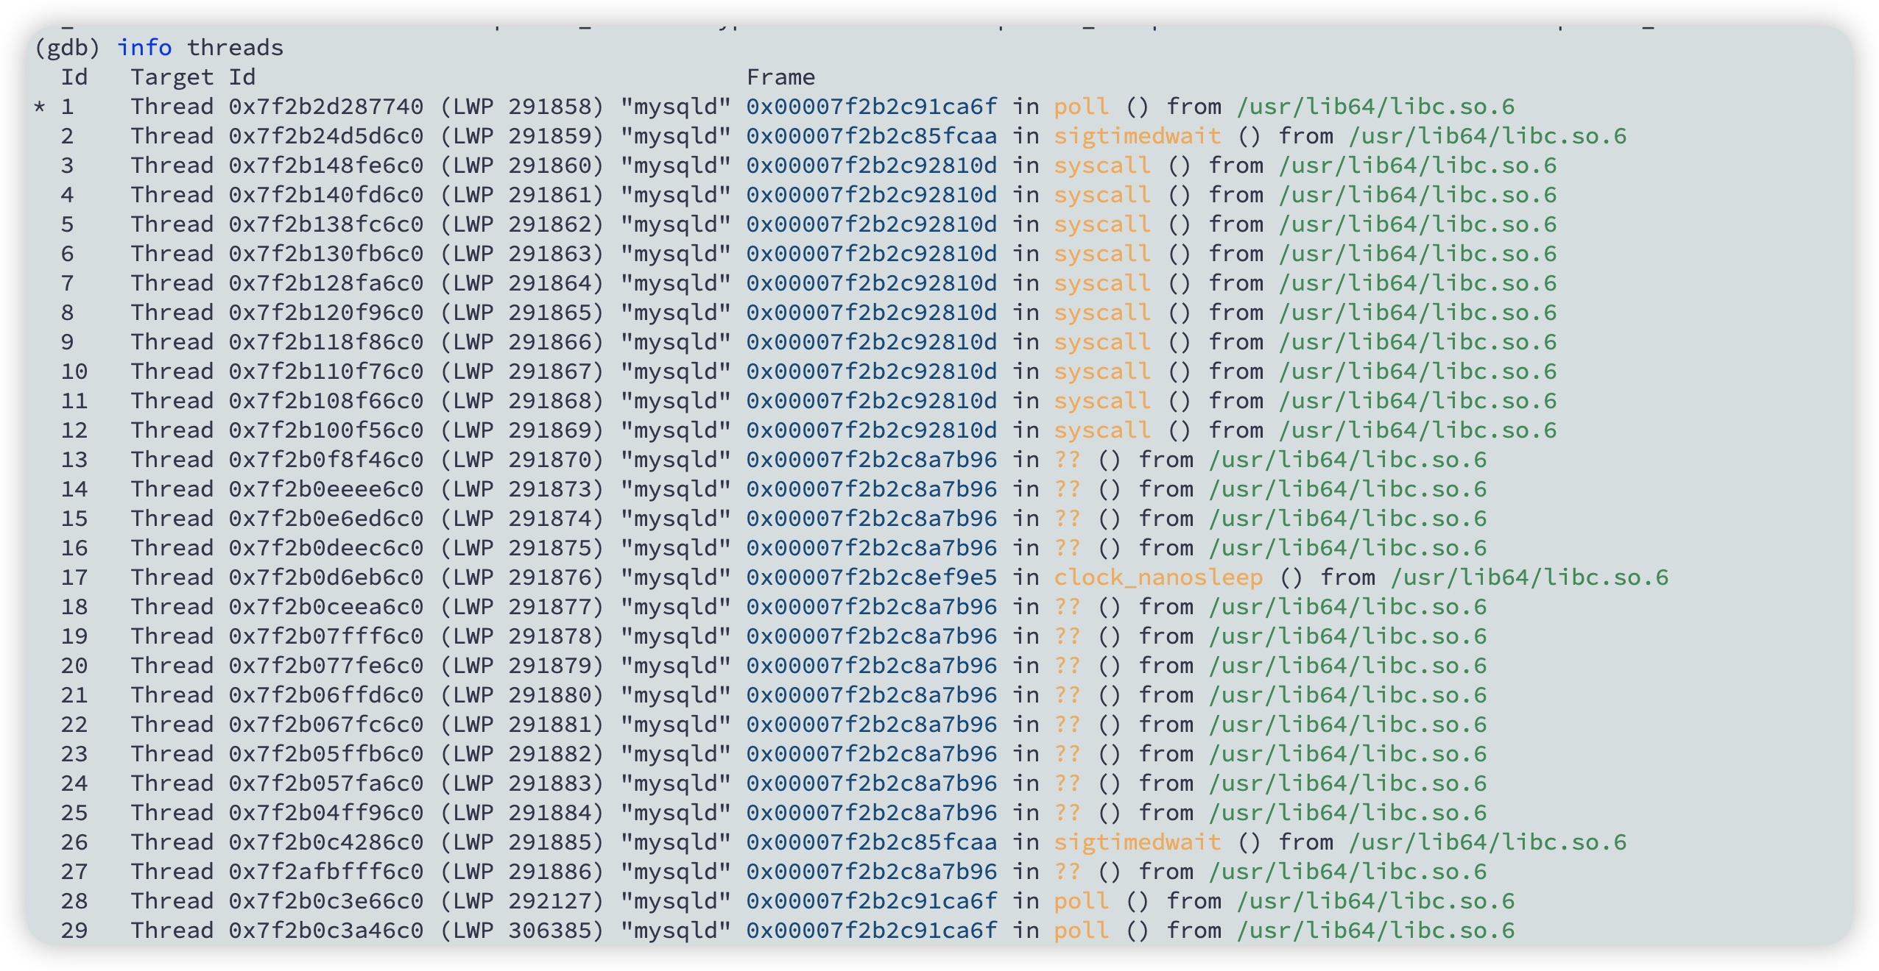Click the 'poll' function name in thread 1
The width and height of the screenshot is (1879, 971).
coord(1080,107)
